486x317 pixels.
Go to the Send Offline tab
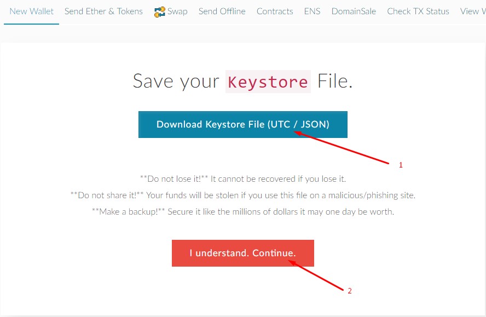[x=222, y=11]
